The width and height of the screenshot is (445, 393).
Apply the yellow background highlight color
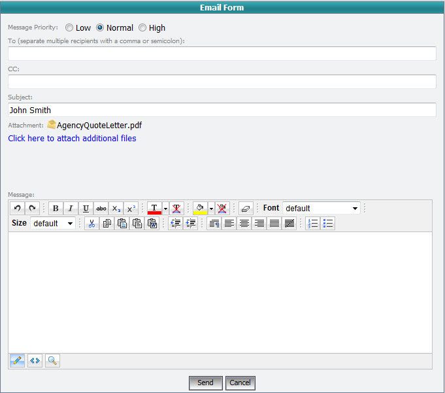point(200,209)
